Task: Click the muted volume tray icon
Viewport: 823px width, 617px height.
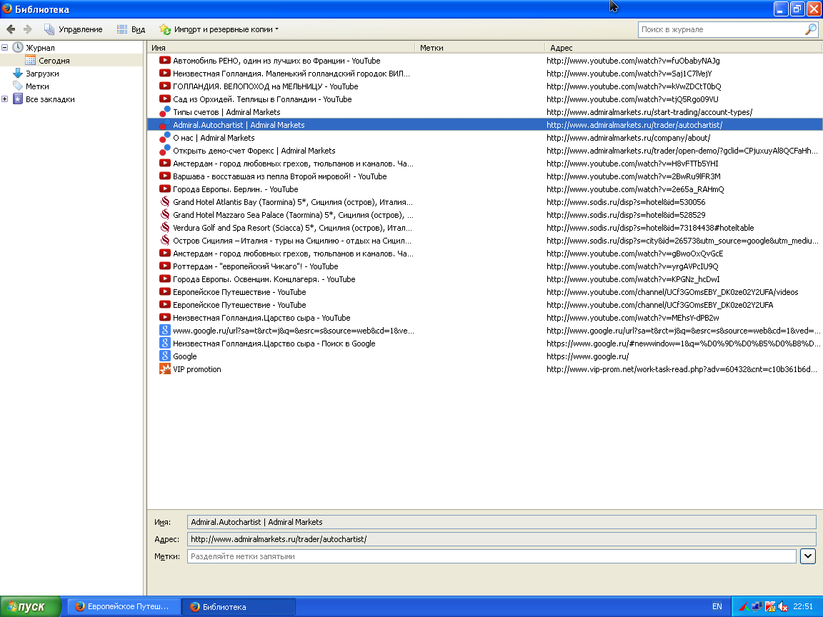Action: click(782, 606)
